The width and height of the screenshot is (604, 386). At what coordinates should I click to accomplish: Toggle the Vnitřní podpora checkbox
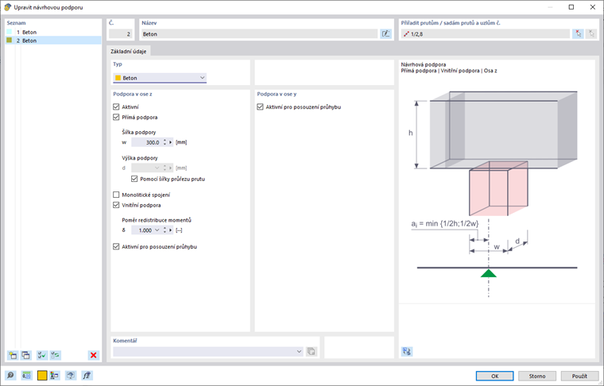pos(116,205)
